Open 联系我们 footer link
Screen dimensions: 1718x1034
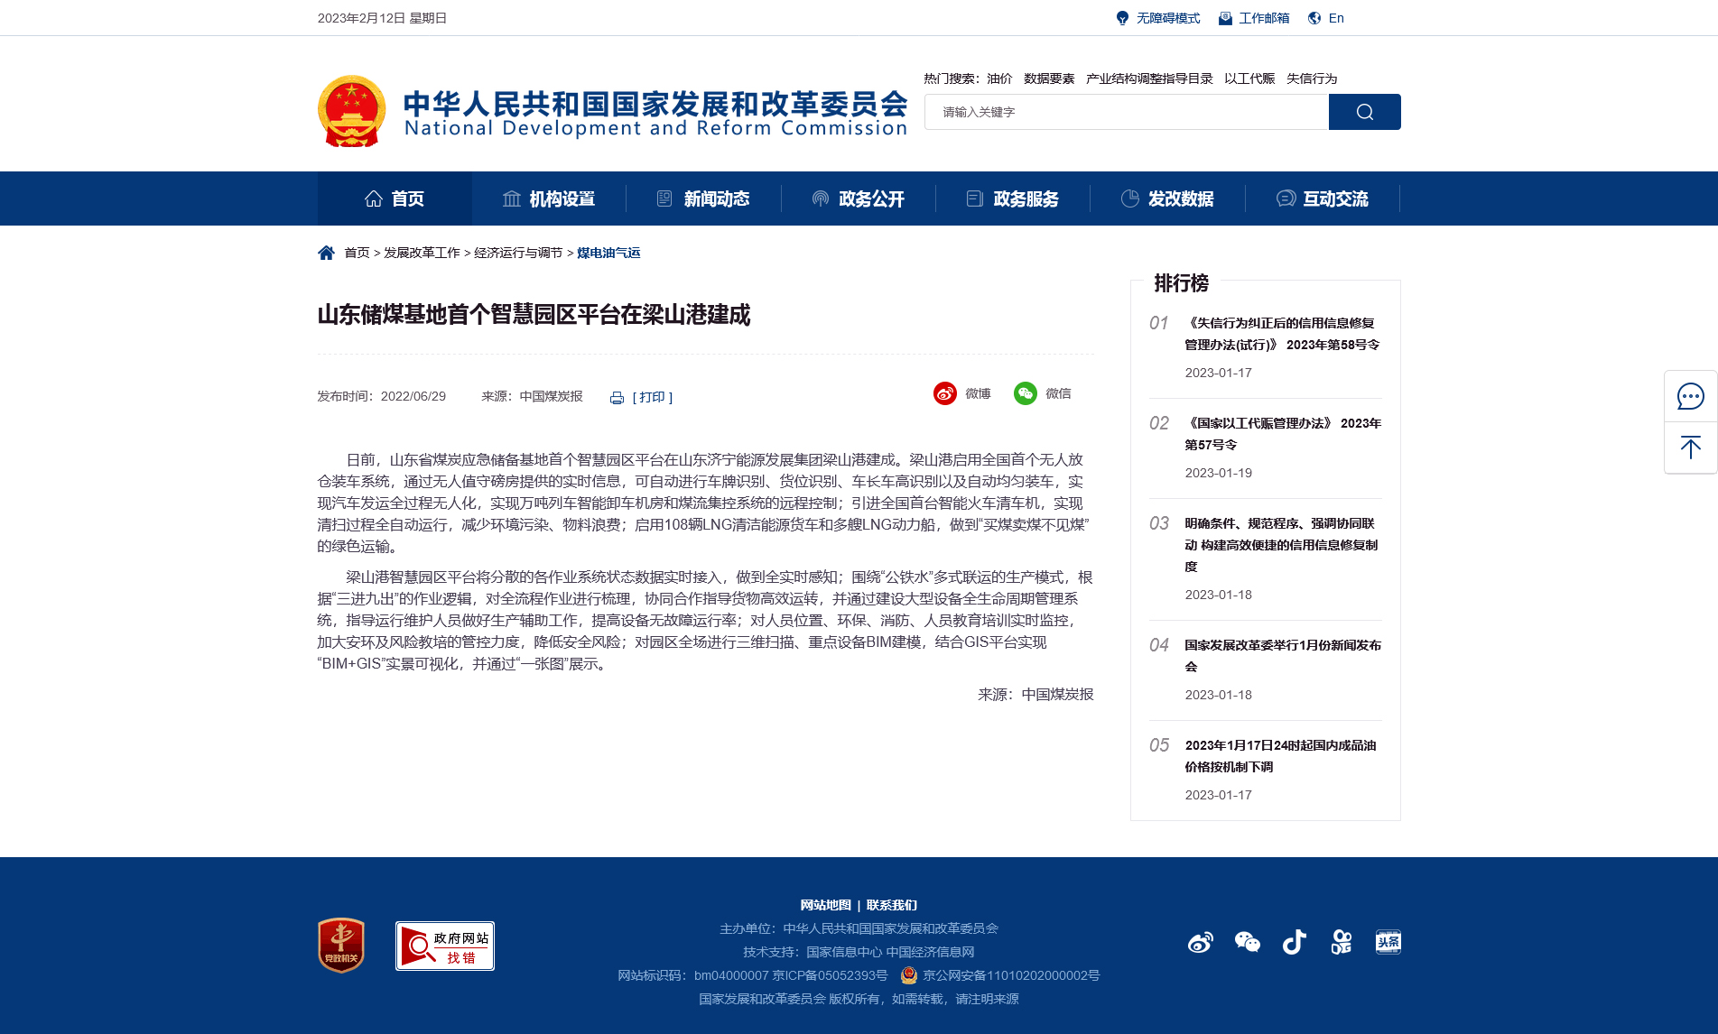(x=892, y=905)
